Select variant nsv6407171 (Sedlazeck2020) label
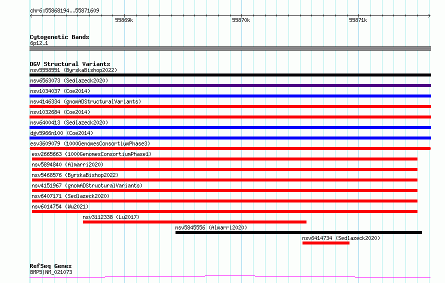445x283 pixels. pos(70,196)
